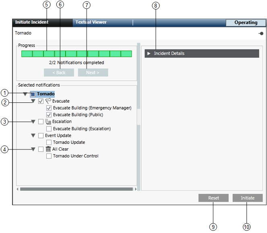Screen dimensions: 267x233
Task: Click the Evacuate flag icon
Action: 48,101
